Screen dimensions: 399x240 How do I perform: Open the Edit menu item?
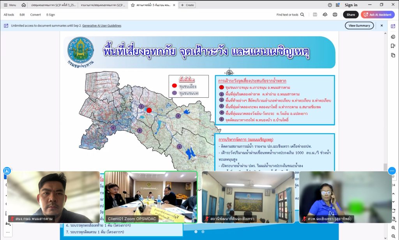(22, 15)
